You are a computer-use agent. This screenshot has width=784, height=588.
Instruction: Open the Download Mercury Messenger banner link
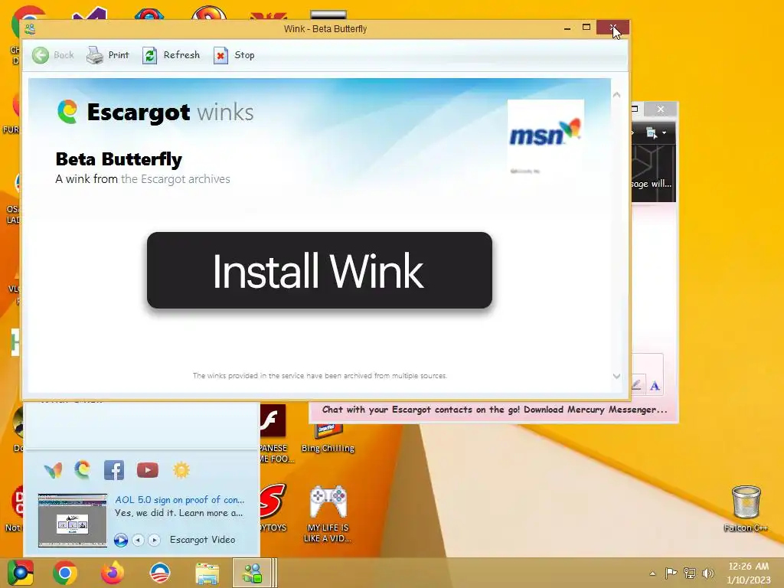pyautogui.click(x=495, y=410)
